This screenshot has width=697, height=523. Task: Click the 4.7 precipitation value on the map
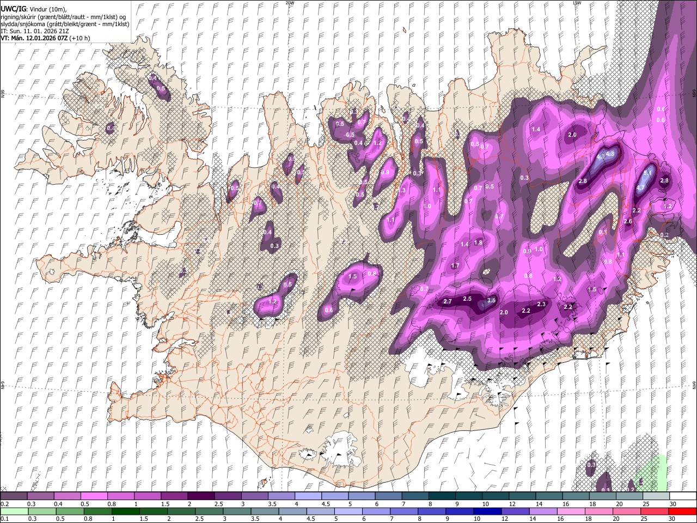coord(641,188)
